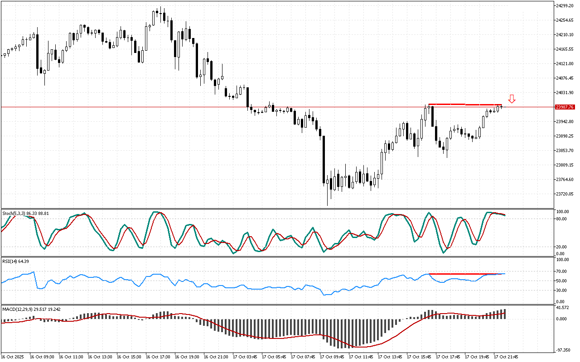Select the Stoch(5,3,3) indicator label

tap(25, 213)
